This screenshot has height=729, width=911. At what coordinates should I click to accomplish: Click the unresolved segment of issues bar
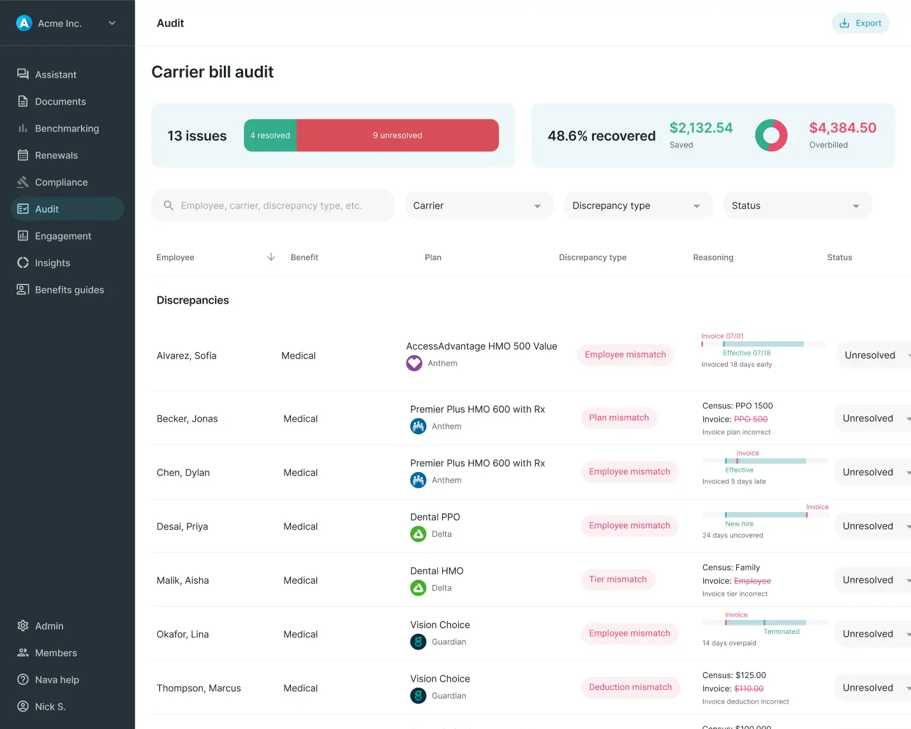click(x=397, y=135)
